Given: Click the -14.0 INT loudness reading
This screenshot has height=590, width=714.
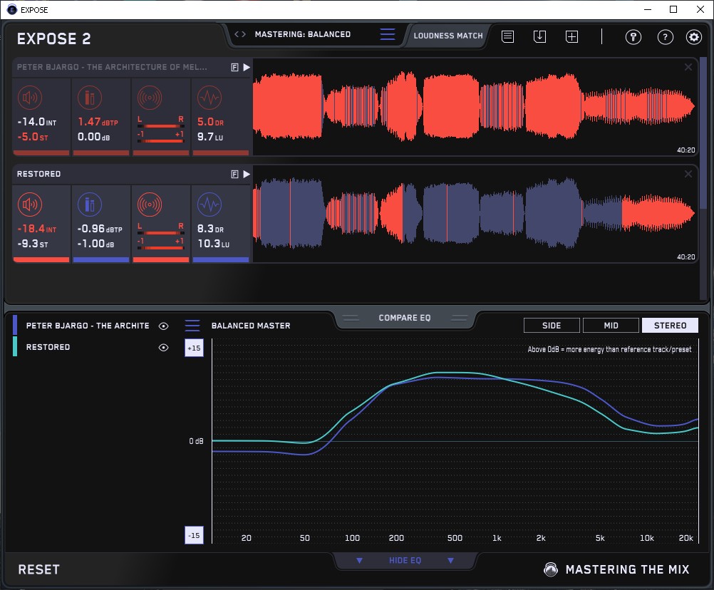Looking at the screenshot, I should (37, 122).
